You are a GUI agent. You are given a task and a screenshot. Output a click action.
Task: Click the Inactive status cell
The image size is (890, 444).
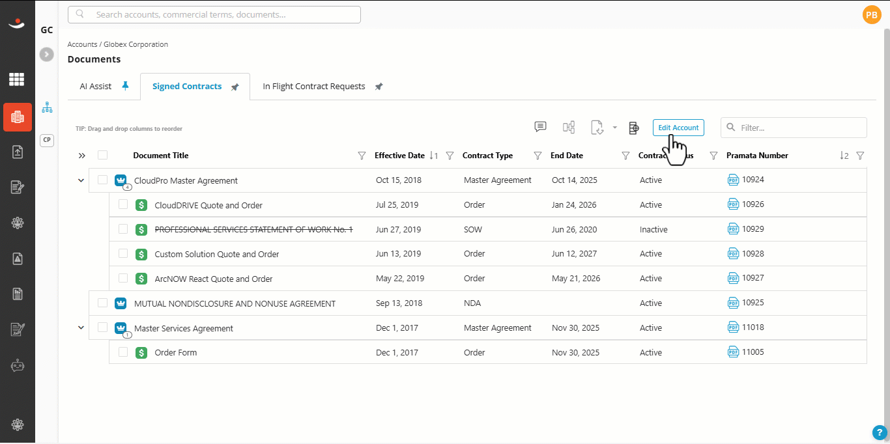point(653,229)
